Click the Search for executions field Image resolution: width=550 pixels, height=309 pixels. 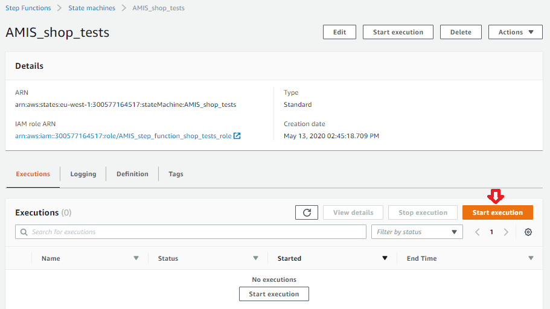[x=190, y=232]
